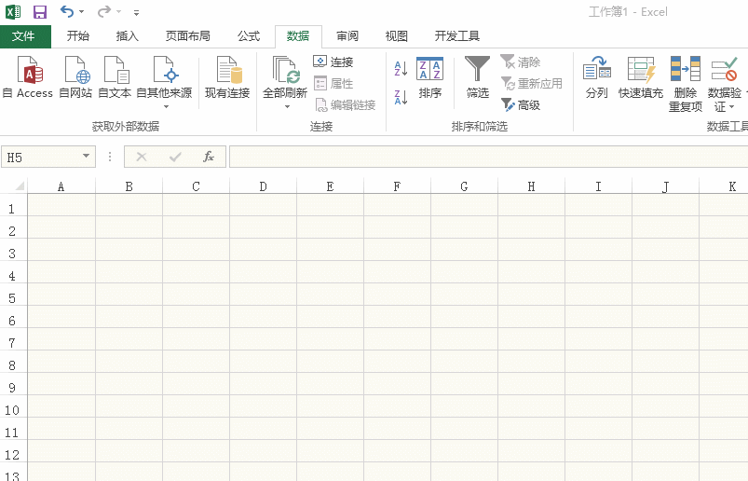Screen dimensions: 748x481
Task: Click the 全部刷新 refresh all icon
Action: point(285,71)
